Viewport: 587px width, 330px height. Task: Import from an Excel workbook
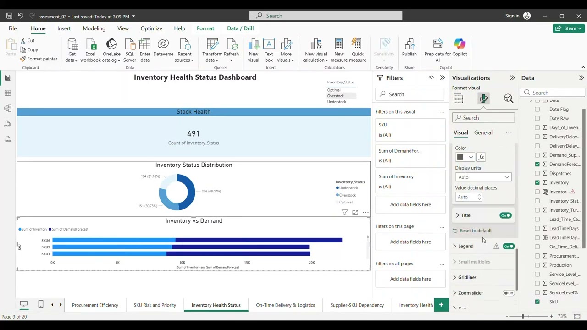[x=90, y=50]
